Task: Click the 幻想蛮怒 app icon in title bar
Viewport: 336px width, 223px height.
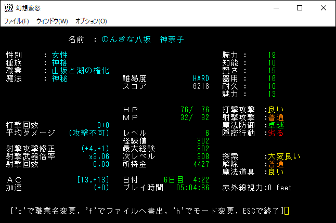Action: click(8, 8)
